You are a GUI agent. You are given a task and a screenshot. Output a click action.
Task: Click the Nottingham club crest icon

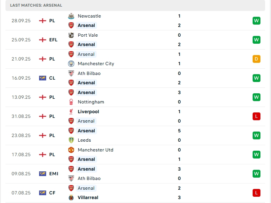pyautogui.click(x=71, y=102)
